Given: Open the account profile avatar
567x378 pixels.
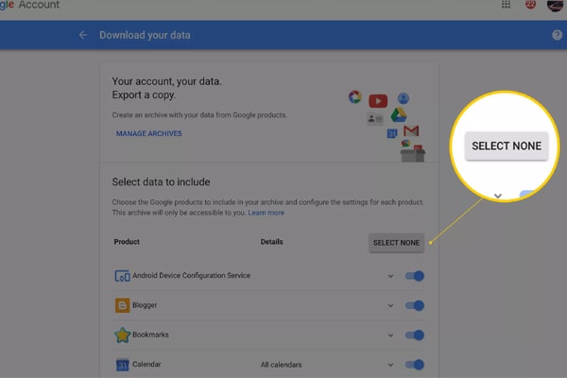Looking at the screenshot, I should [556, 5].
